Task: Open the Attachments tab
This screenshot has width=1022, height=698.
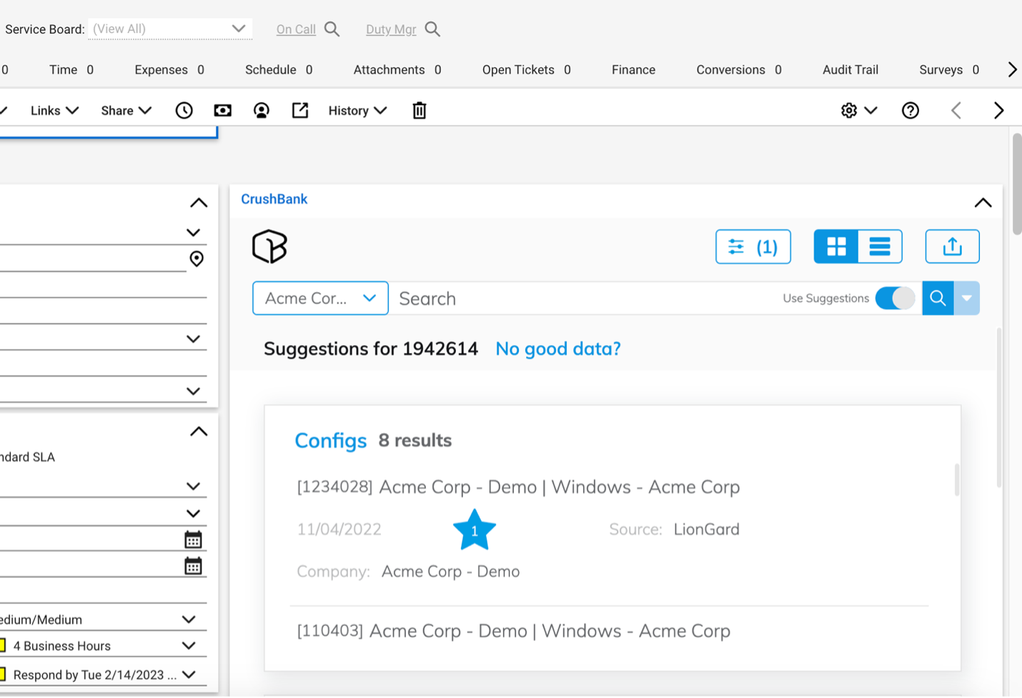Action: 397,69
